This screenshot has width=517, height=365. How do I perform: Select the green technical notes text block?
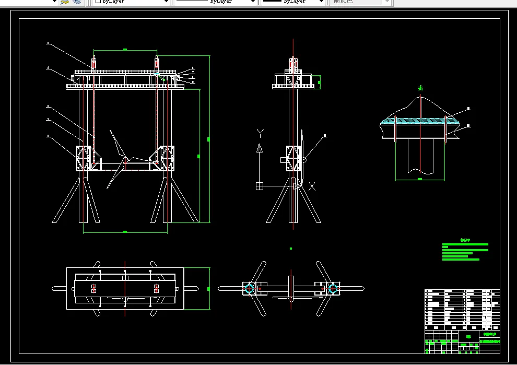click(x=464, y=251)
